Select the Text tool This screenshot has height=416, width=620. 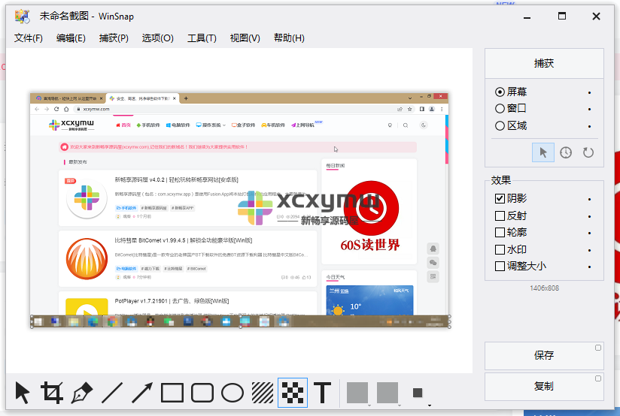pyautogui.click(x=322, y=393)
